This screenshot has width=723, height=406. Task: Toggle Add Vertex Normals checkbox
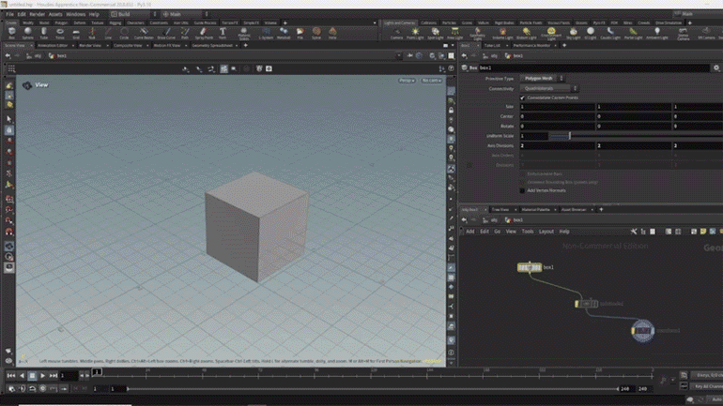click(x=522, y=190)
